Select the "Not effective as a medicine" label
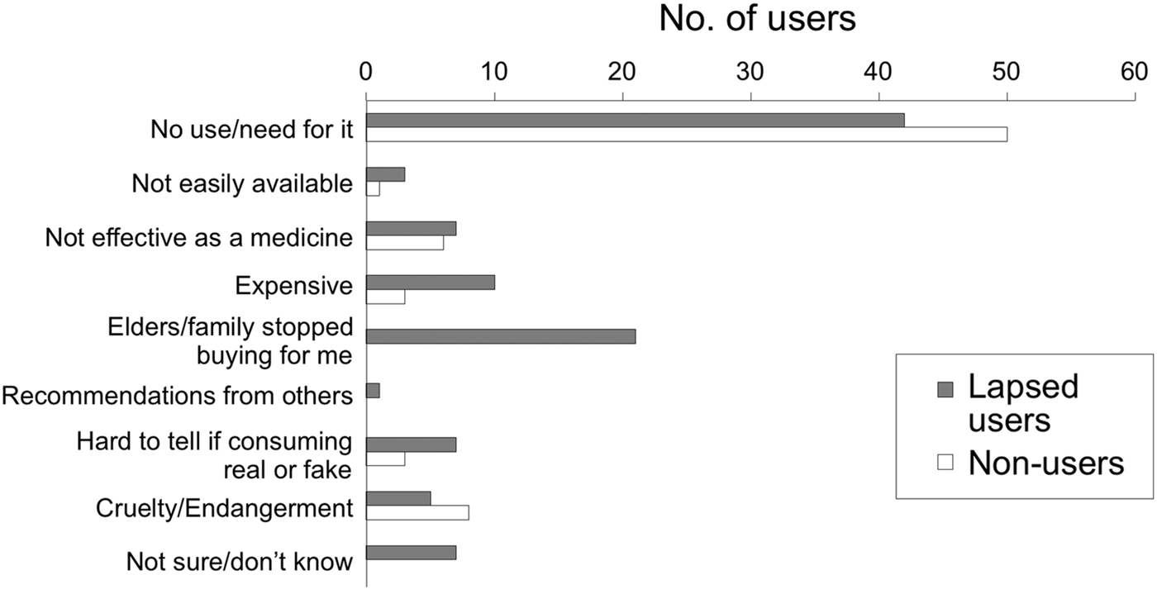The height and width of the screenshot is (594, 1157). tap(199, 237)
